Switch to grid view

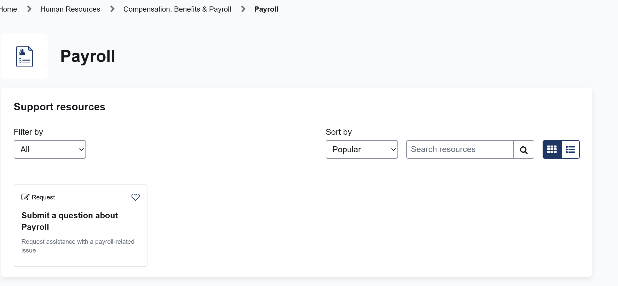click(552, 149)
